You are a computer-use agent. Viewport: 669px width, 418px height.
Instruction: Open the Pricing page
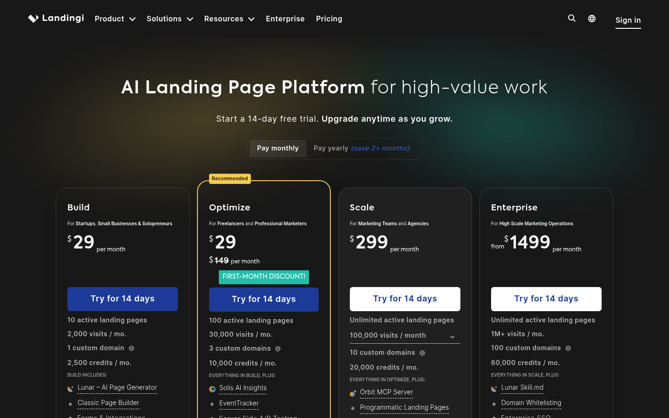pos(329,19)
